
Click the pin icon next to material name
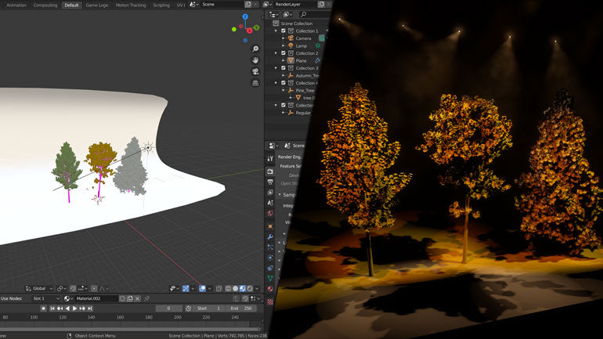click(x=146, y=298)
